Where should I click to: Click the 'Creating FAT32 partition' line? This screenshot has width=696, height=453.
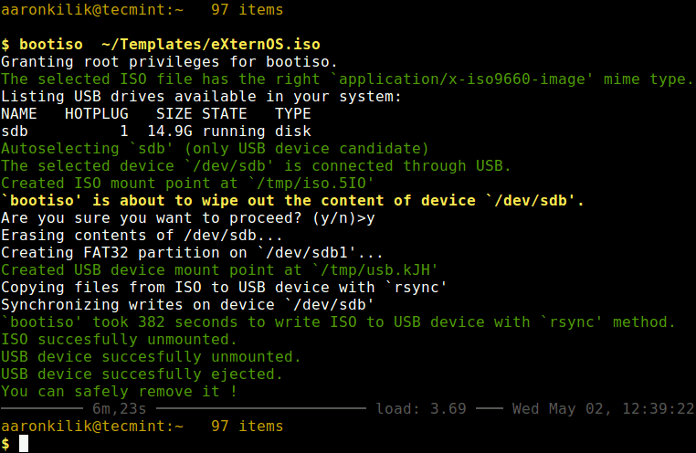[x=180, y=252]
